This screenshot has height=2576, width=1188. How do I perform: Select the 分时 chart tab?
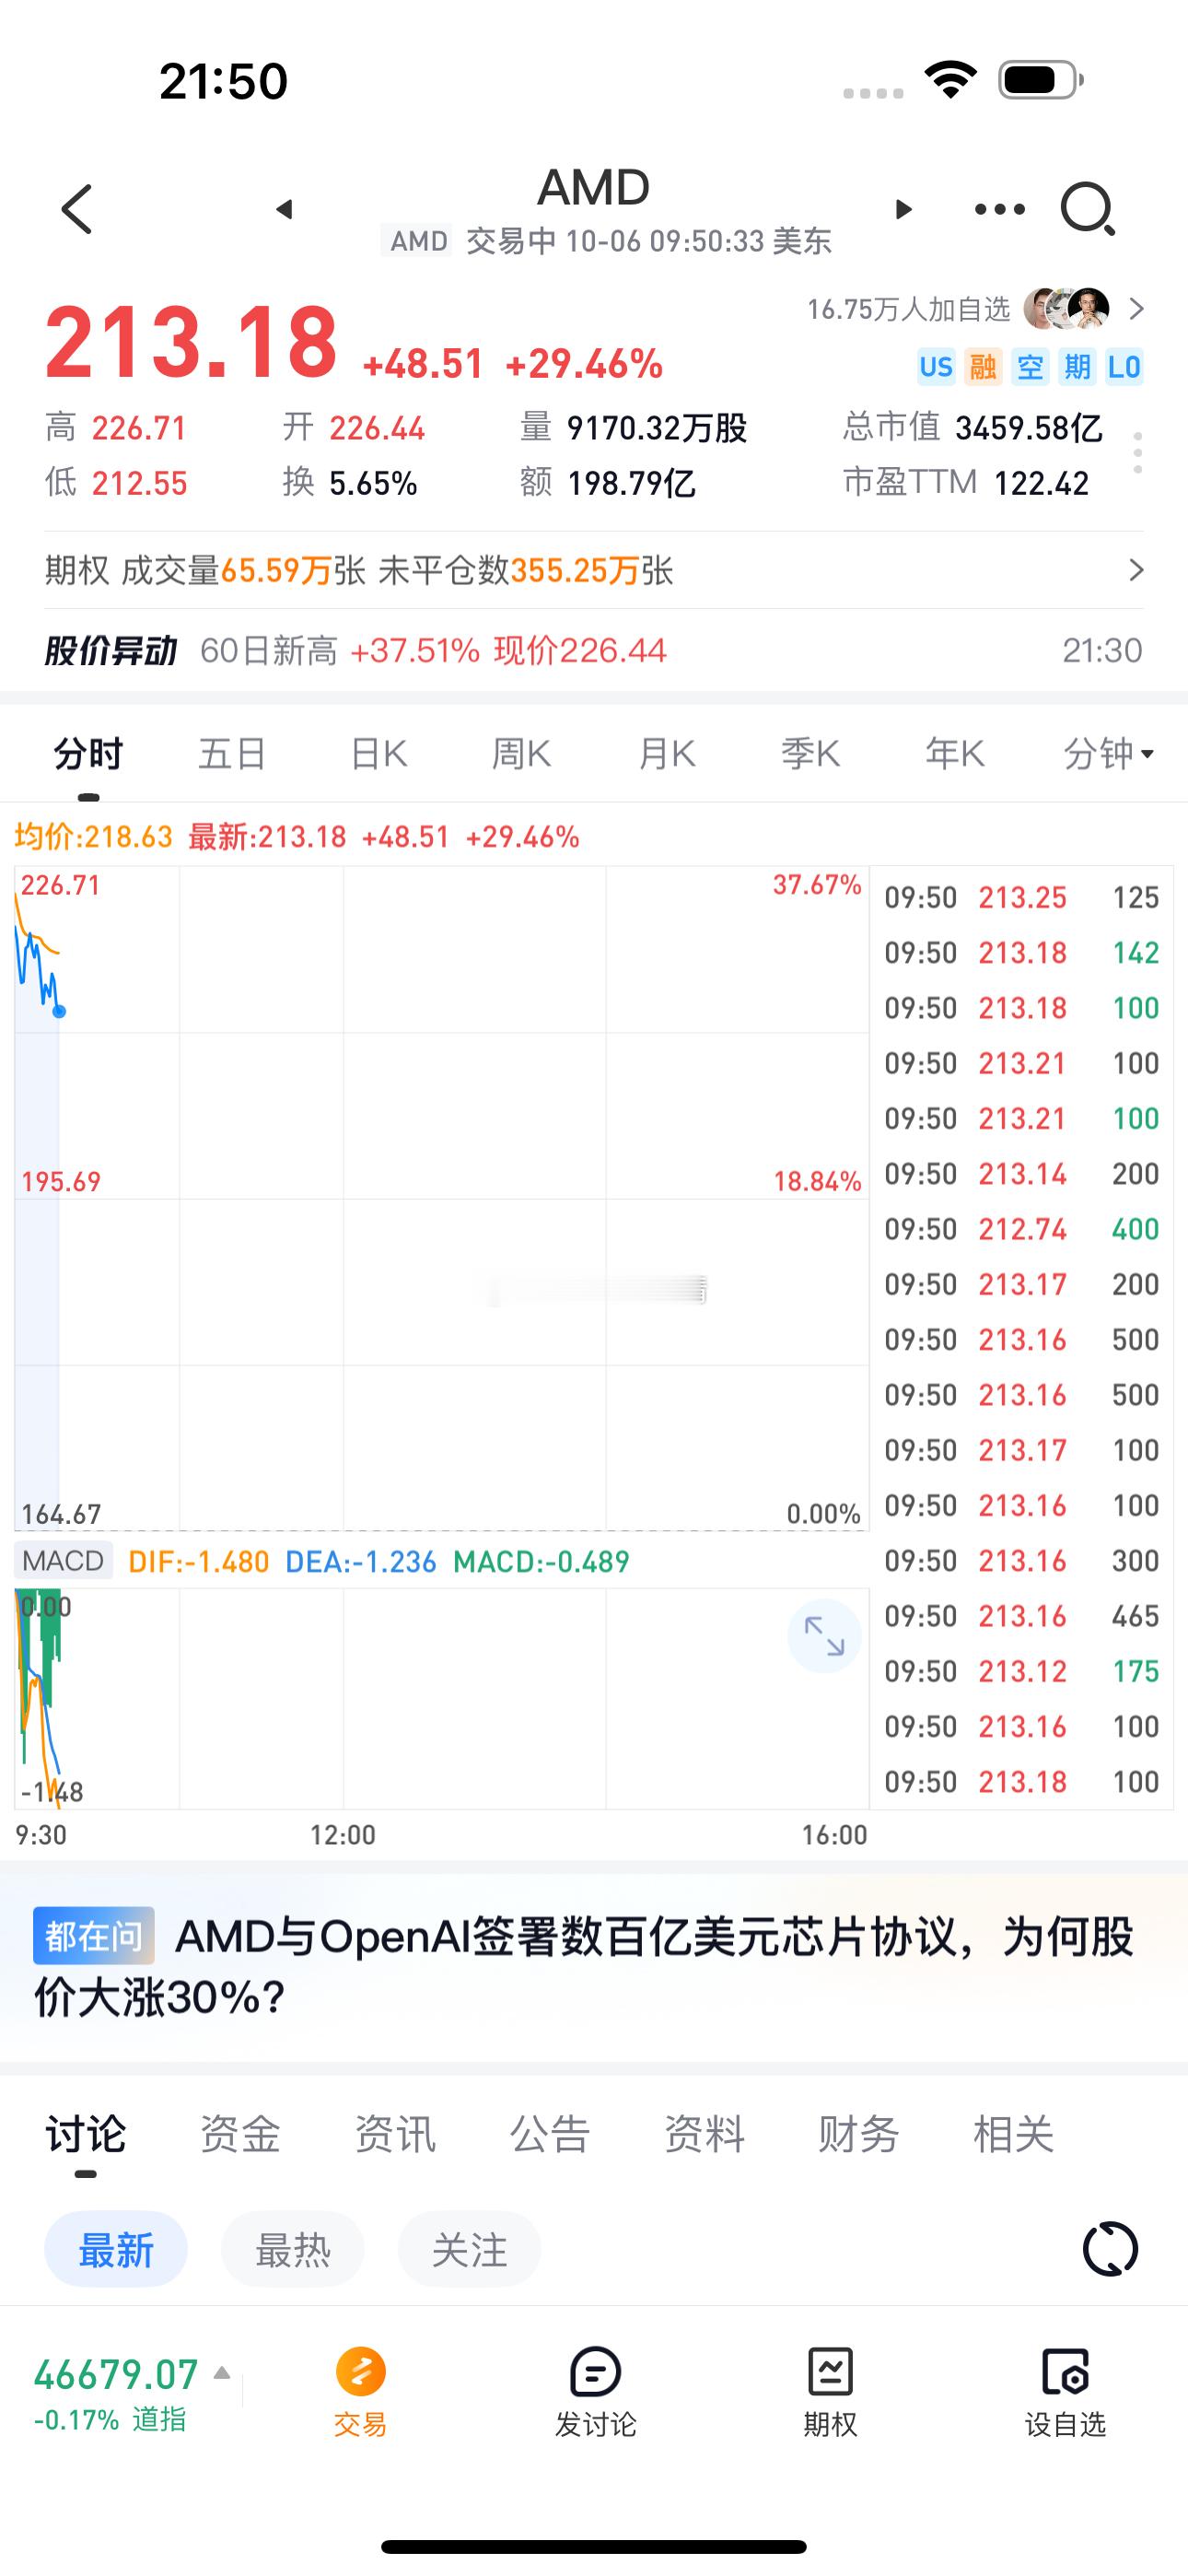tap(88, 753)
